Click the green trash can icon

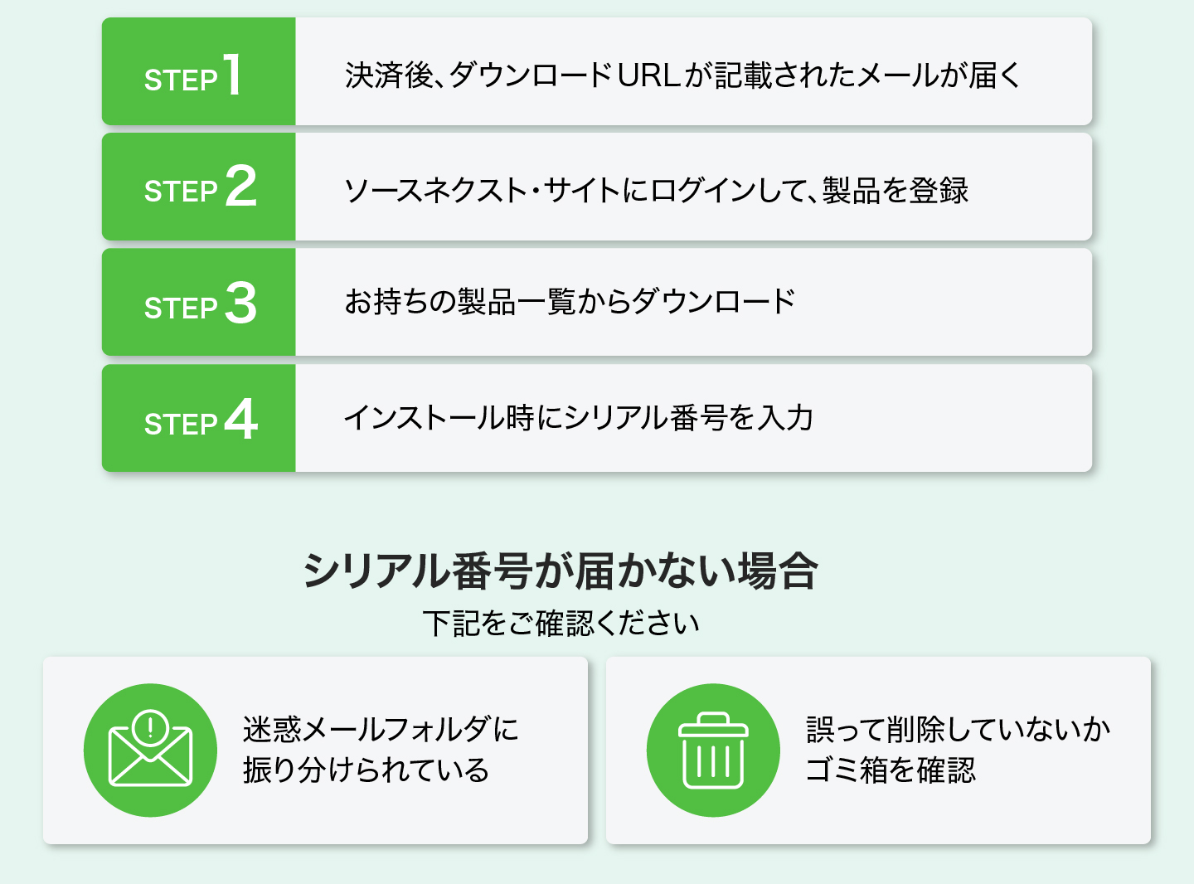pyautogui.click(x=713, y=750)
